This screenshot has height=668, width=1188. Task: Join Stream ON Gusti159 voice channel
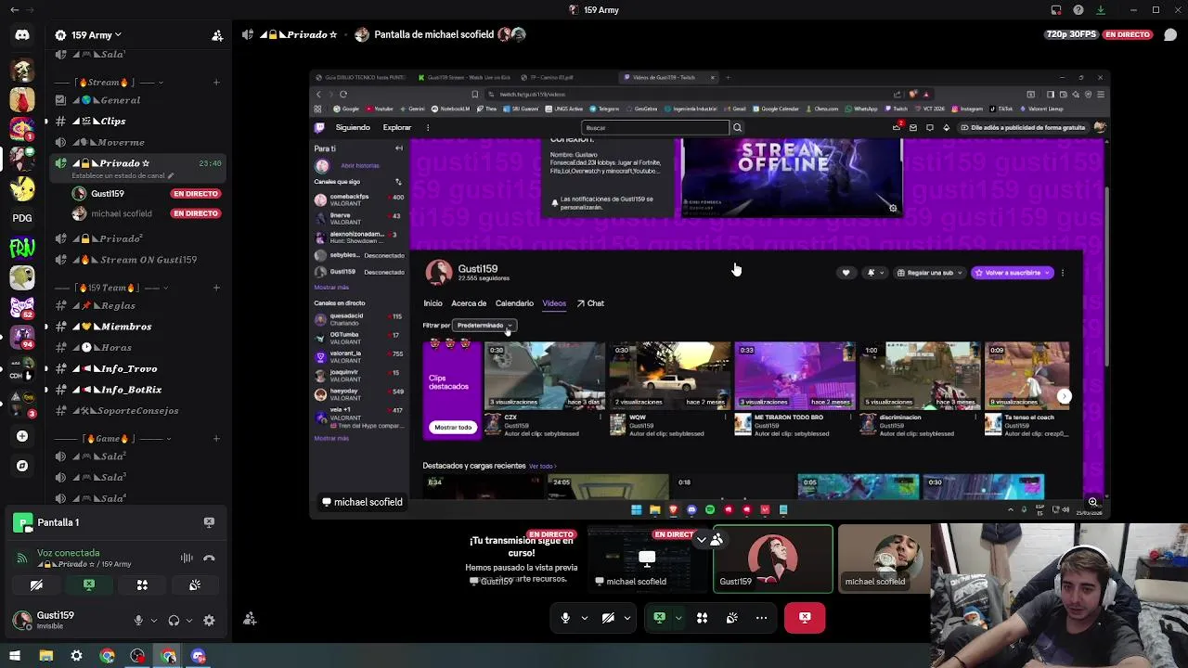137,260
